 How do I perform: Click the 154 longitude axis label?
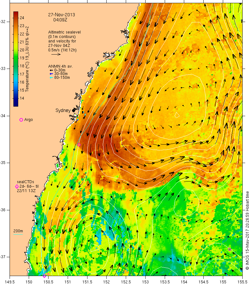tap(184, 282)
